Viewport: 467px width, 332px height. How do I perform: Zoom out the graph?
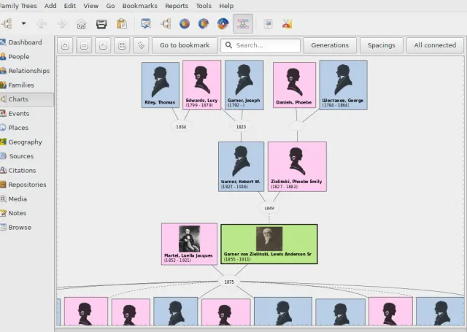click(84, 45)
